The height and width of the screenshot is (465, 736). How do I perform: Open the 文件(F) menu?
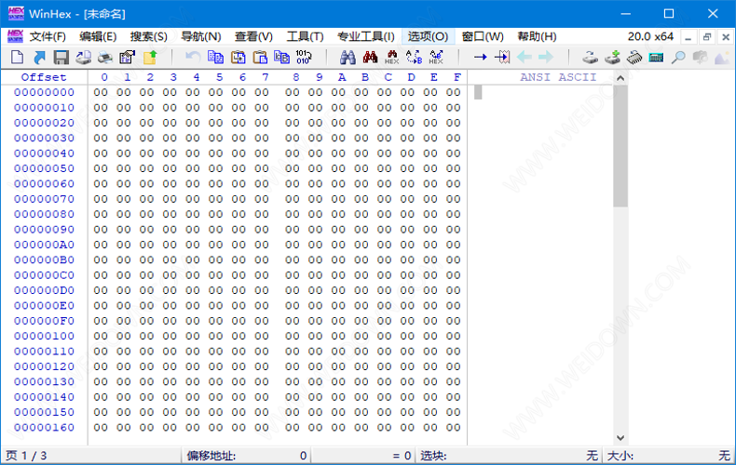(x=48, y=36)
